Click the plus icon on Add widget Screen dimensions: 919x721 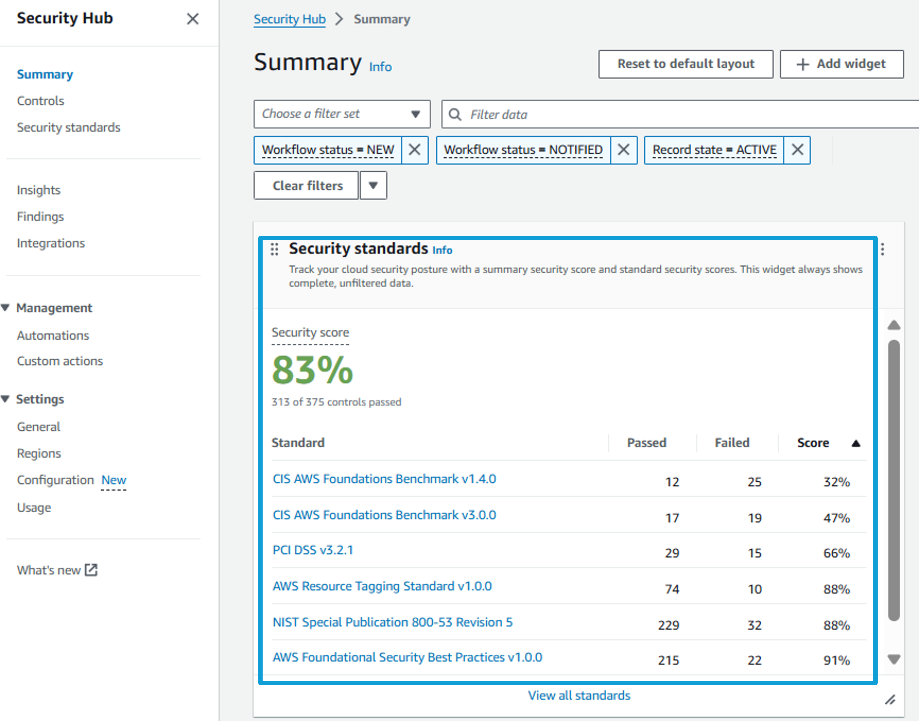coord(802,65)
